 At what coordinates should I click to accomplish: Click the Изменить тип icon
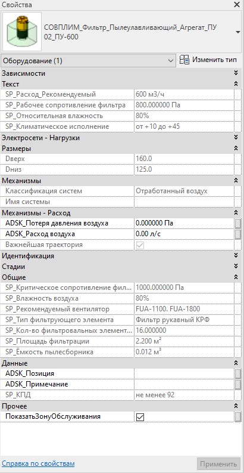(x=184, y=60)
